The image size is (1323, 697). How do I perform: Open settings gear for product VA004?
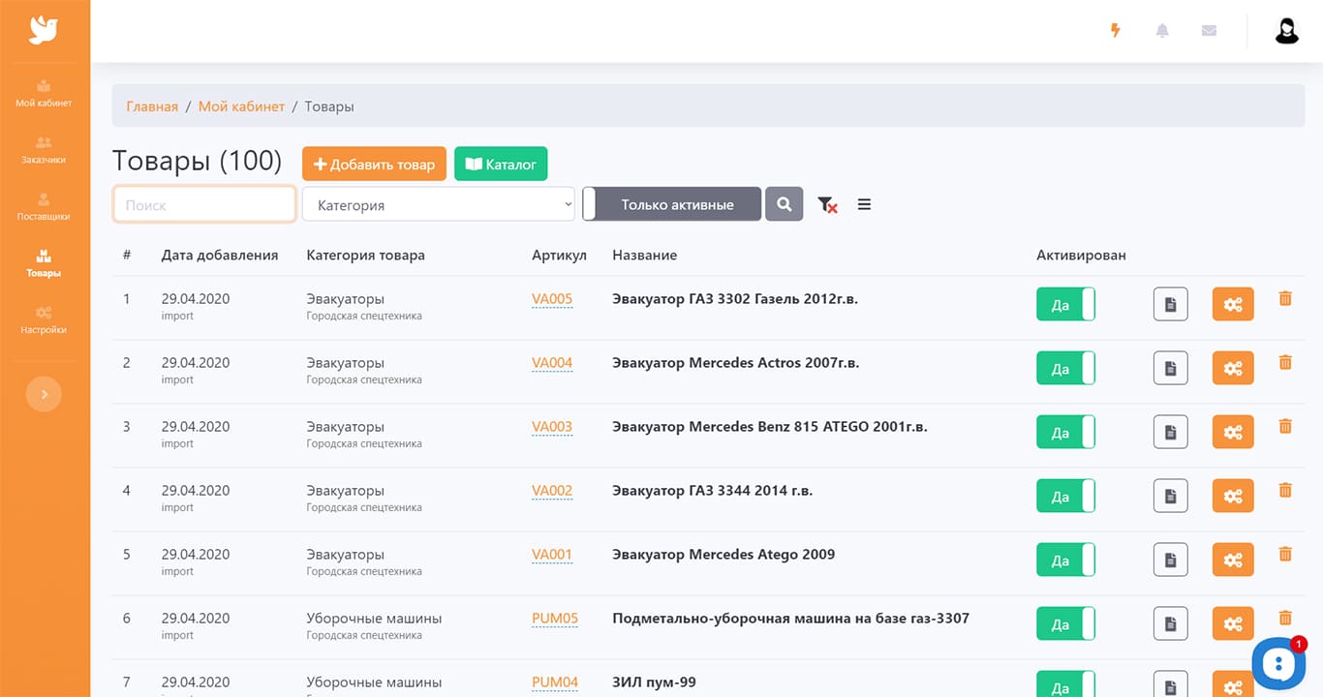(1233, 368)
